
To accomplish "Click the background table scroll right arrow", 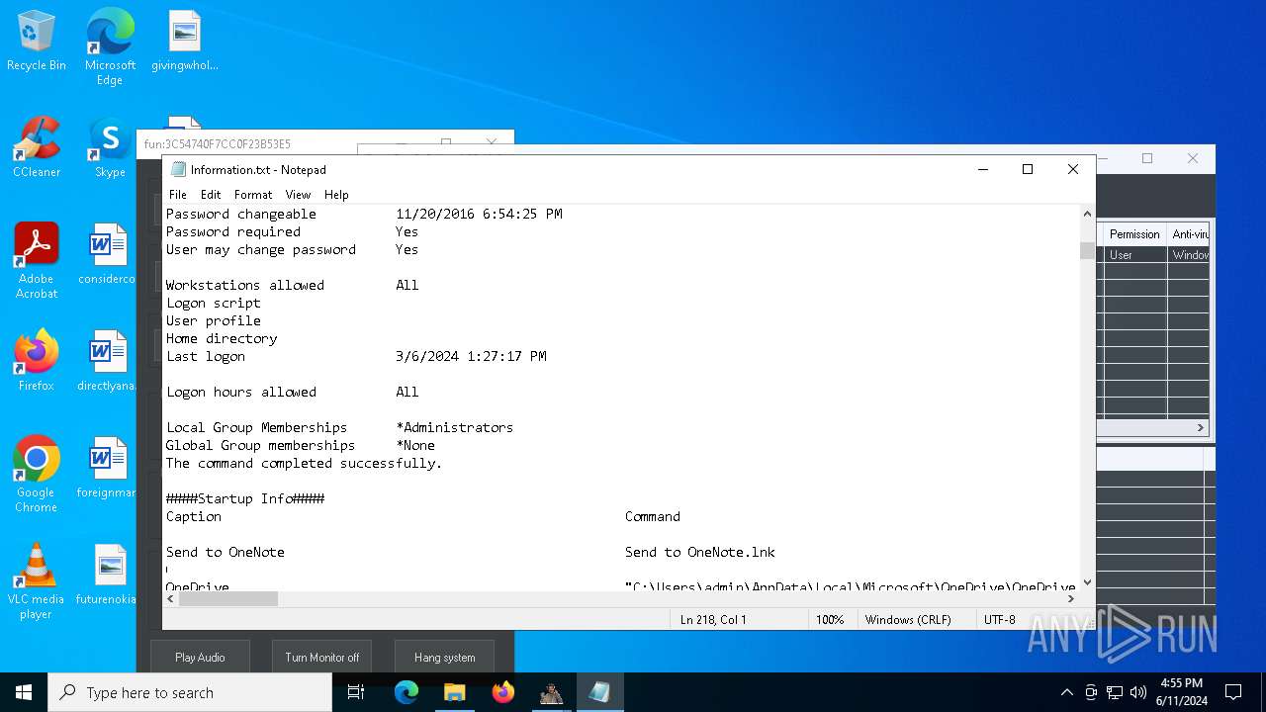I will pos(1201,427).
